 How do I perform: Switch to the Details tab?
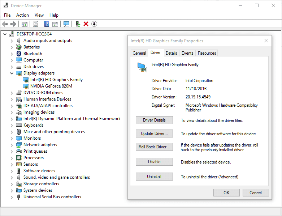172,53
